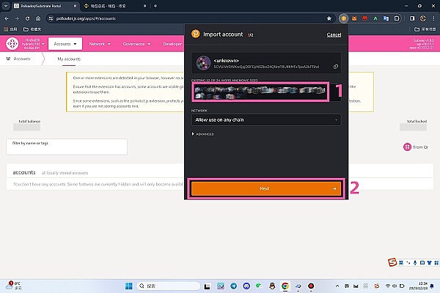
Task: Bookmark this page with star icon
Action: [x=329, y=16]
